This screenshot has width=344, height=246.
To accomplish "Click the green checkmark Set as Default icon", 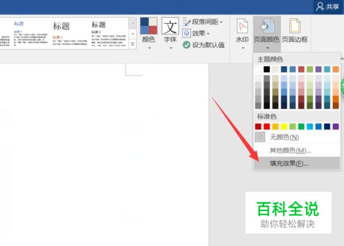I will point(186,45).
